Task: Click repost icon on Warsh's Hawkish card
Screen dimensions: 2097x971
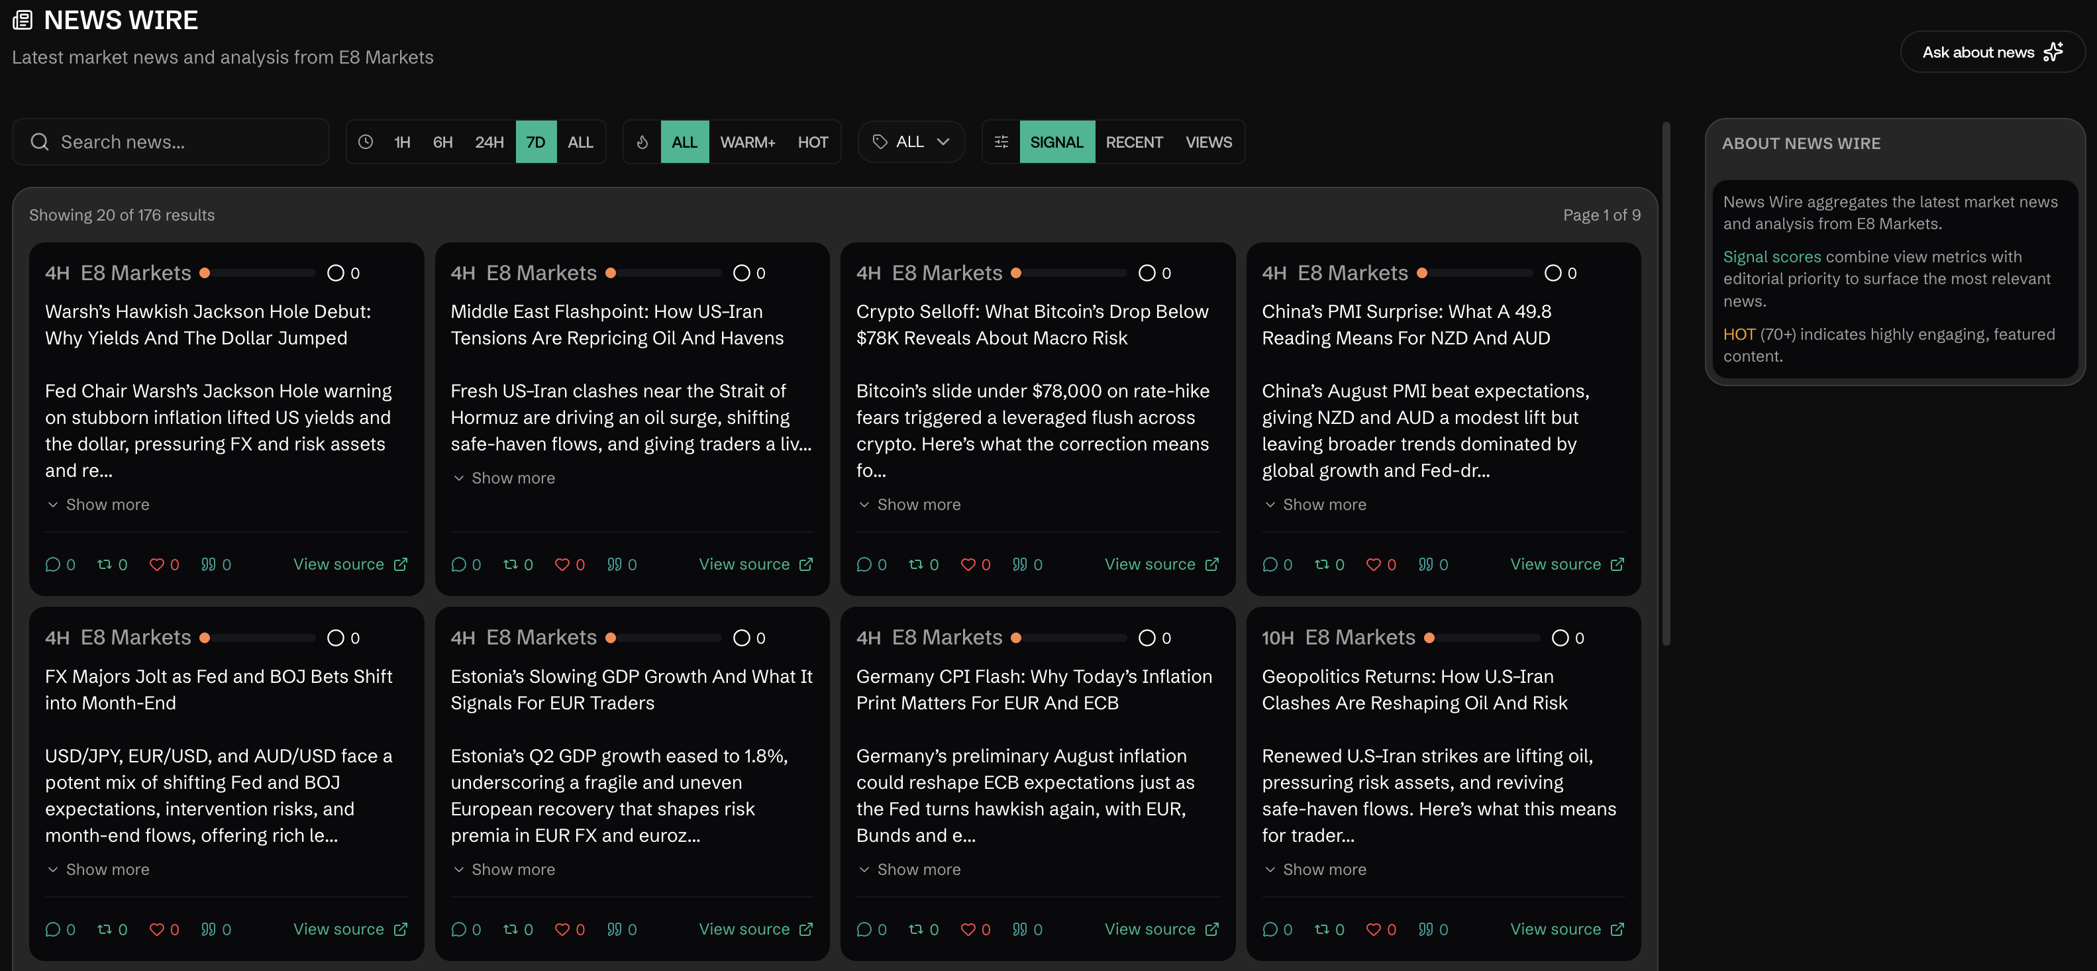Action: tap(105, 564)
